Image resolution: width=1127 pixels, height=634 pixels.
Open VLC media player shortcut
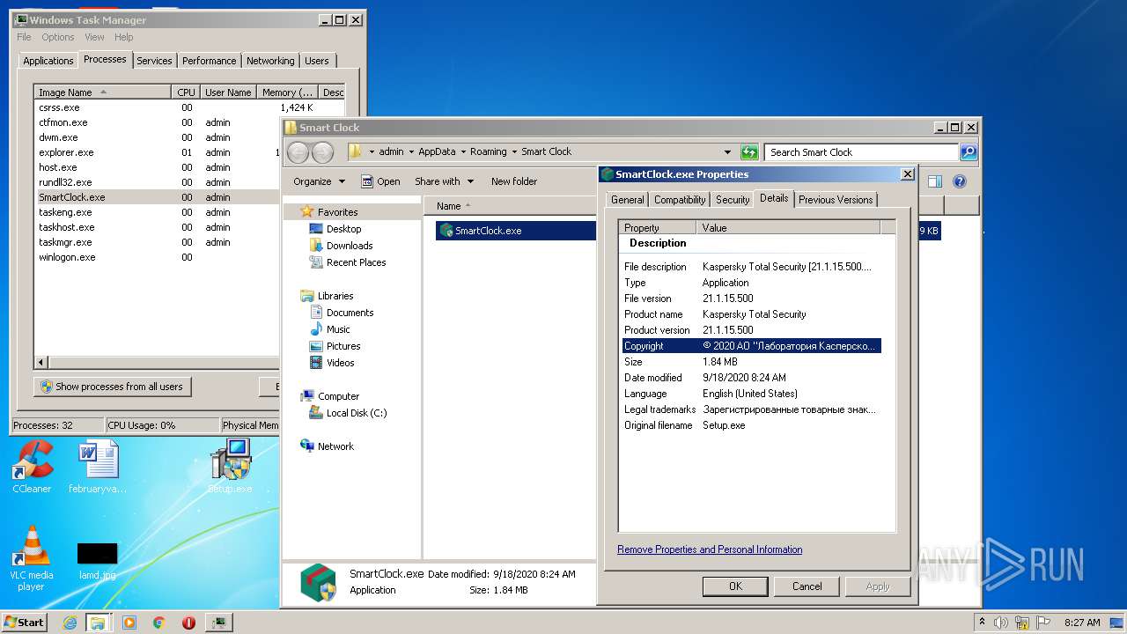coord(32,559)
